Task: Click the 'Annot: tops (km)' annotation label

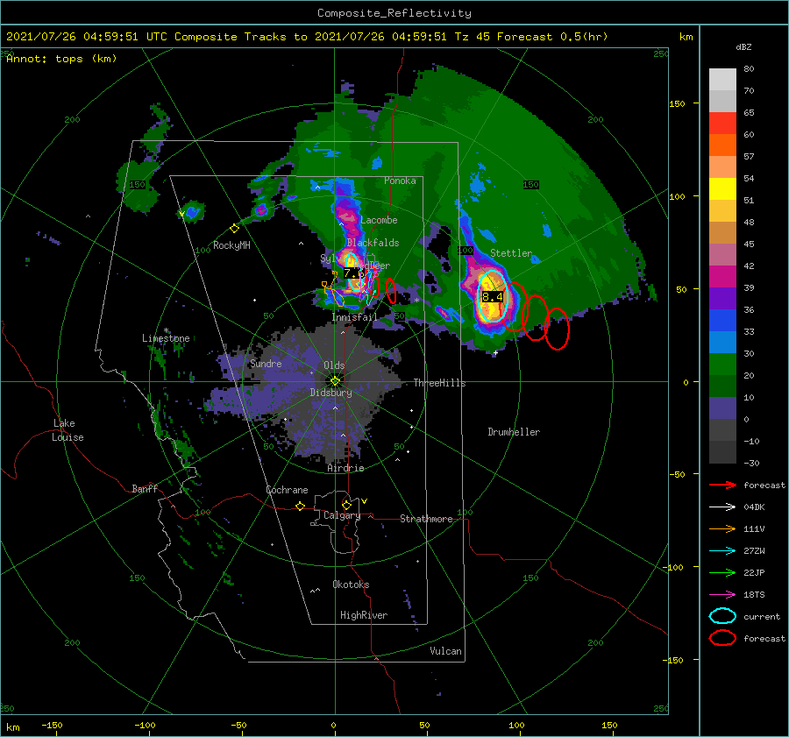Action: (x=61, y=59)
